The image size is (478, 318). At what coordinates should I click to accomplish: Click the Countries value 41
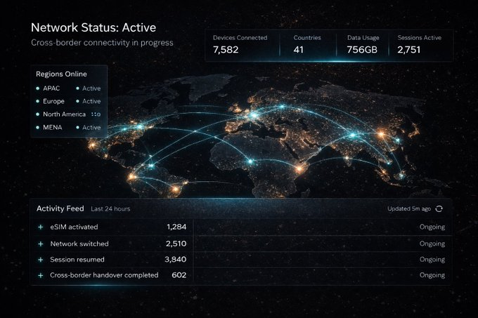coord(299,50)
